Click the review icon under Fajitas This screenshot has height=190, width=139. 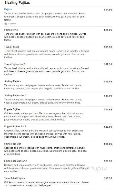[6, 24]
